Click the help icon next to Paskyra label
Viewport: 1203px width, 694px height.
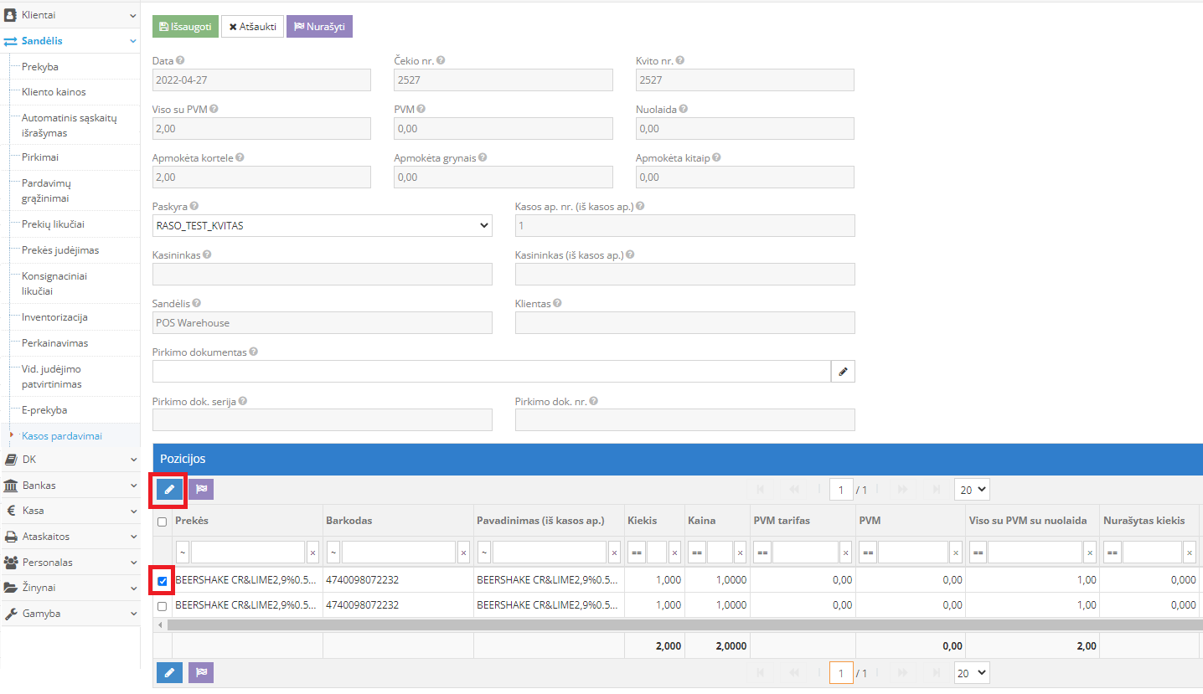(194, 206)
